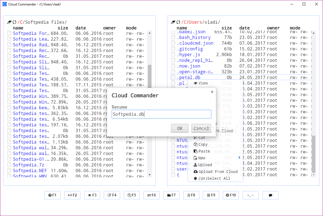Click file icon beside Softpedia.NEF
The image size is (323, 216).
point(9,171)
